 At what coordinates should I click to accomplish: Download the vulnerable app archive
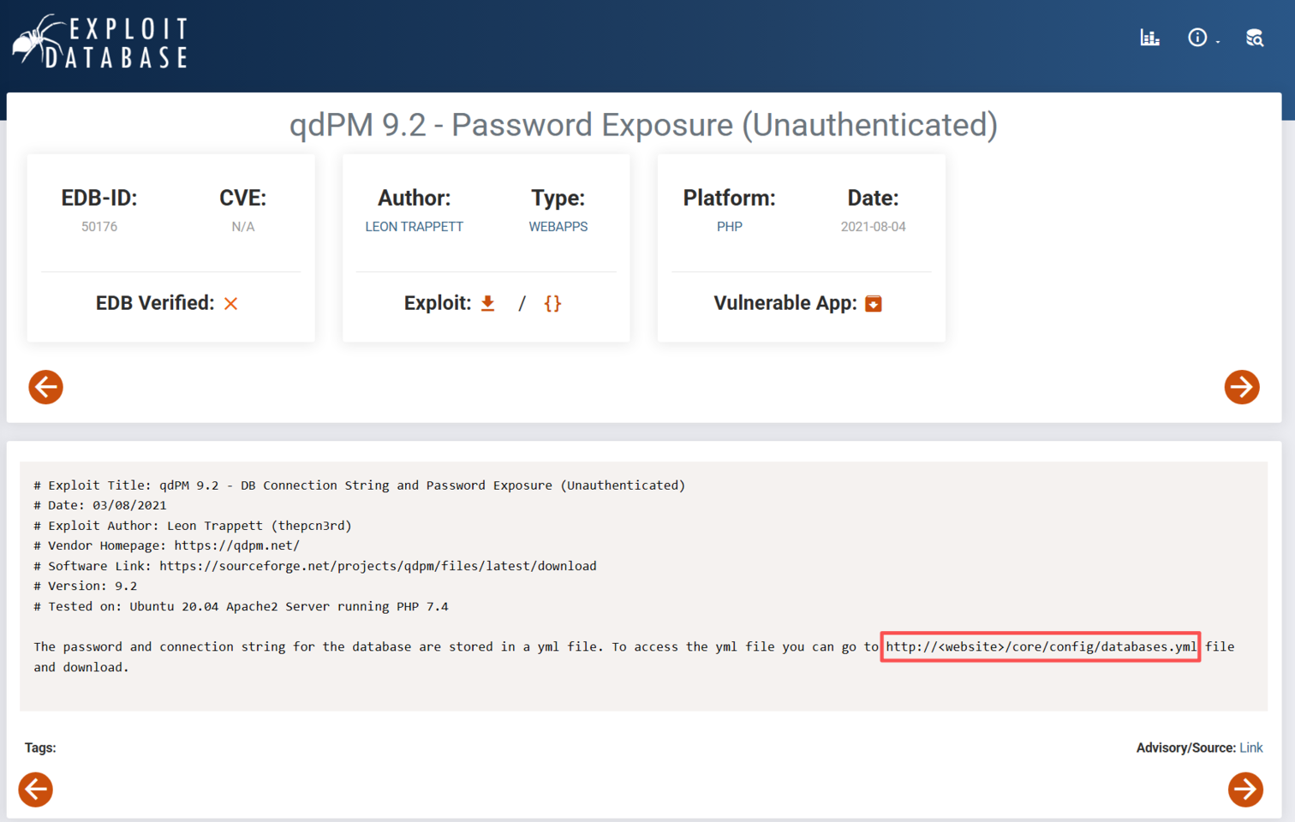[x=873, y=304]
